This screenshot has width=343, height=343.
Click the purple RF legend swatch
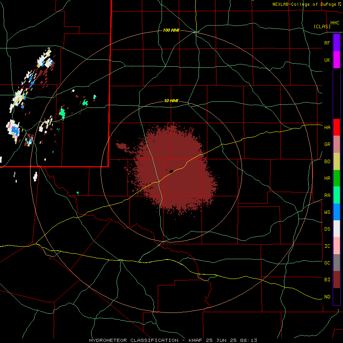337,43
